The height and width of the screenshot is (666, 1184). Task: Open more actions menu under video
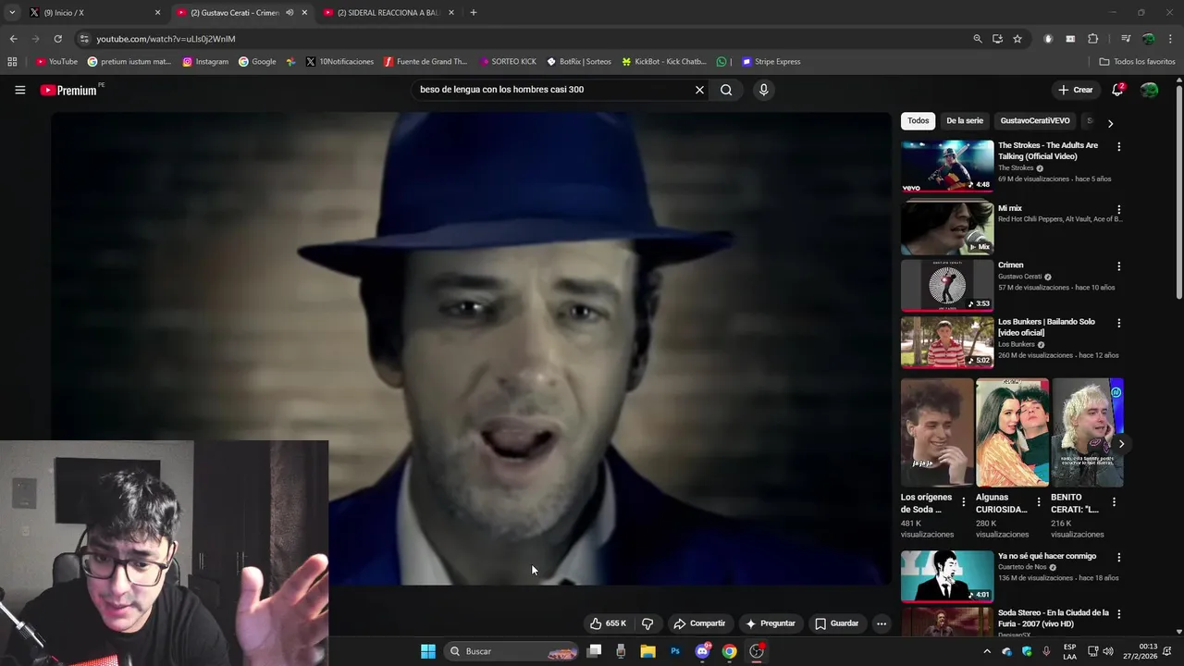pyautogui.click(x=882, y=623)
